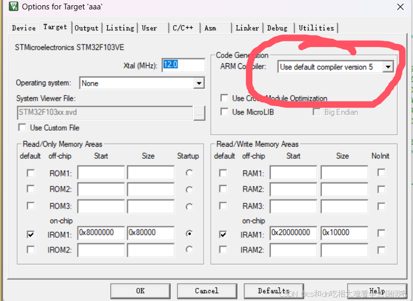
Task: Enable NoInit for RAM2
Action: [x=381, y=189]
